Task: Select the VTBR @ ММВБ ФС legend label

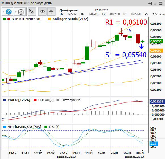Action: click(27, 19)
